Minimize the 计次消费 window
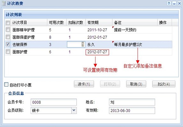Image resolution: width=183 pixels, height=127 pixels. click(x=174, y=4)
